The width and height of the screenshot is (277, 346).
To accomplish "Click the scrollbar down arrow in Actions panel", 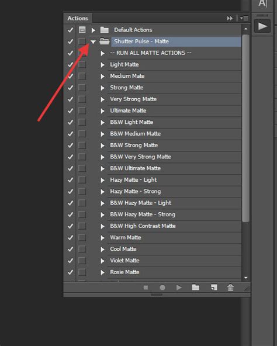I will [x=246, y=278].
